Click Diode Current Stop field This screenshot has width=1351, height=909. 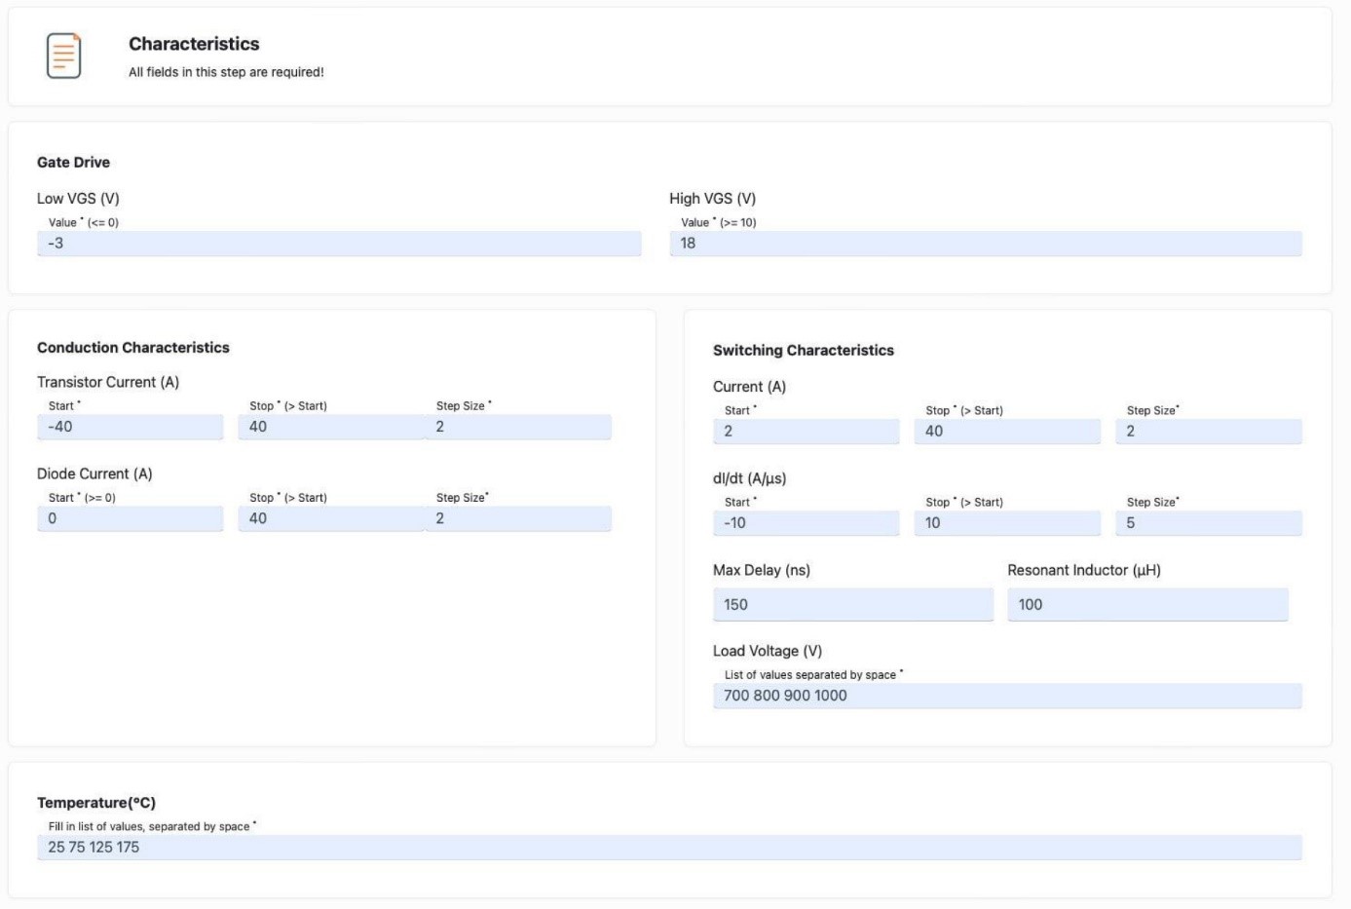331,518
